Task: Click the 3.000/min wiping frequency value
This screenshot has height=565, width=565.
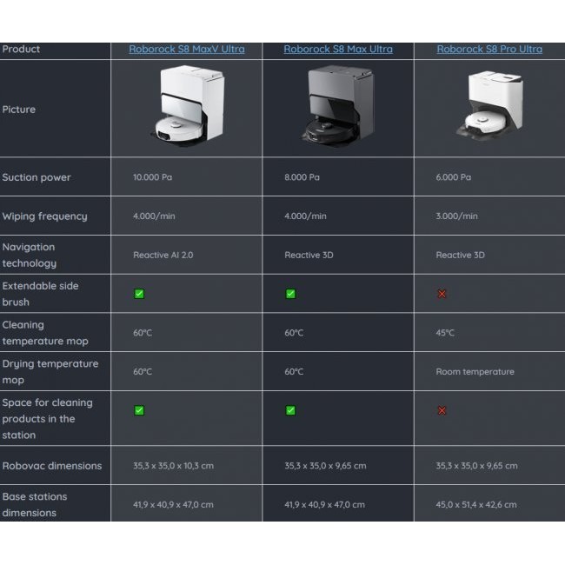Action: (456, 216)
